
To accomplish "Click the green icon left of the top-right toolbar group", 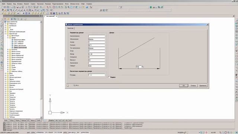I will pyautogui.click(x=151, y=7).
